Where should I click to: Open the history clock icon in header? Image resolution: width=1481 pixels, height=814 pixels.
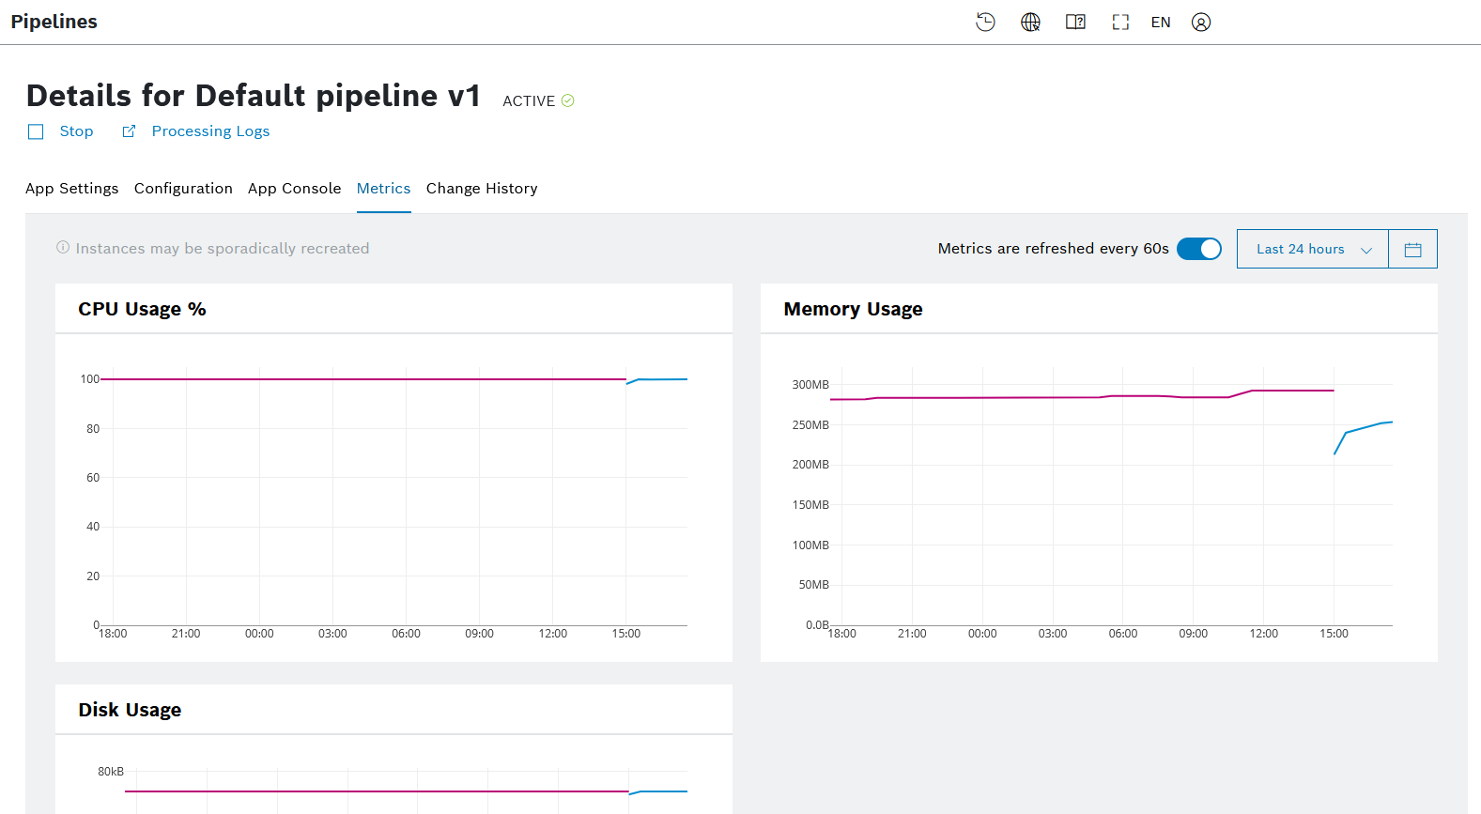click(x=985, y=23)
